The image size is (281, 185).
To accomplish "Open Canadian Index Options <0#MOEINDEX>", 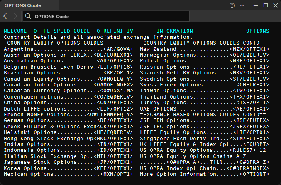I will coord(113,85).
